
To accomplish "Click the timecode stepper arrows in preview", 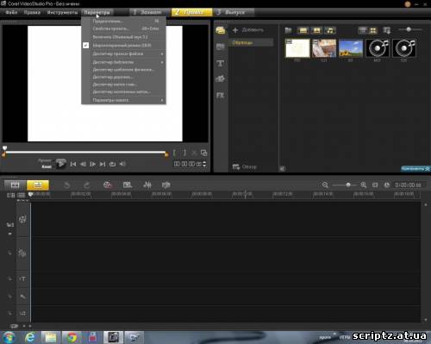I will (x=204, y=164).
